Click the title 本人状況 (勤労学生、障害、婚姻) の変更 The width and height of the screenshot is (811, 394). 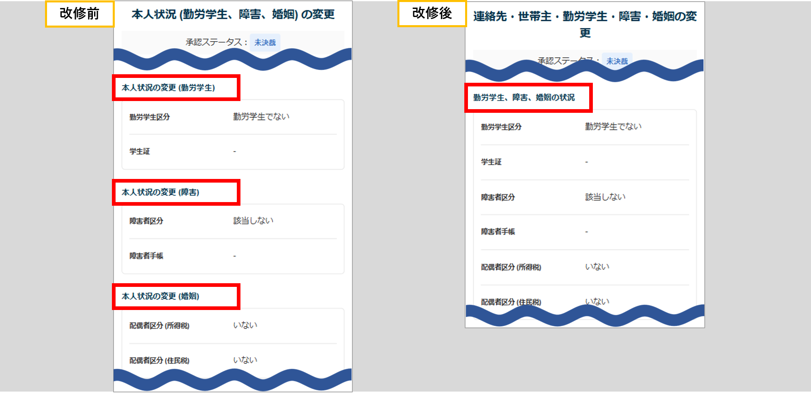(233, 15)
